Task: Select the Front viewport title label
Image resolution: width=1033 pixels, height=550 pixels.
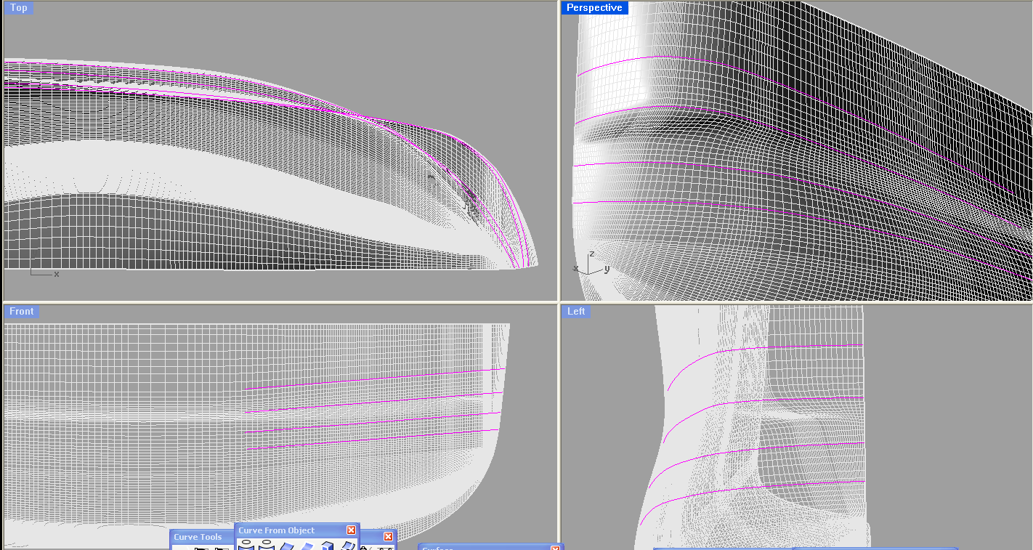Action: [21, 311]
